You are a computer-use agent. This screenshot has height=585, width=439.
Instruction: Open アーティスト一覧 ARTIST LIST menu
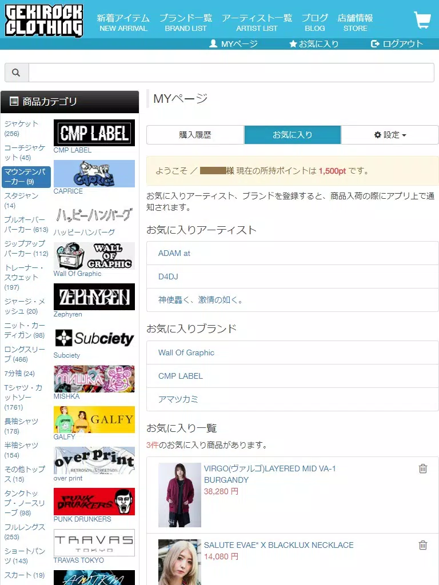click(257, 22)
